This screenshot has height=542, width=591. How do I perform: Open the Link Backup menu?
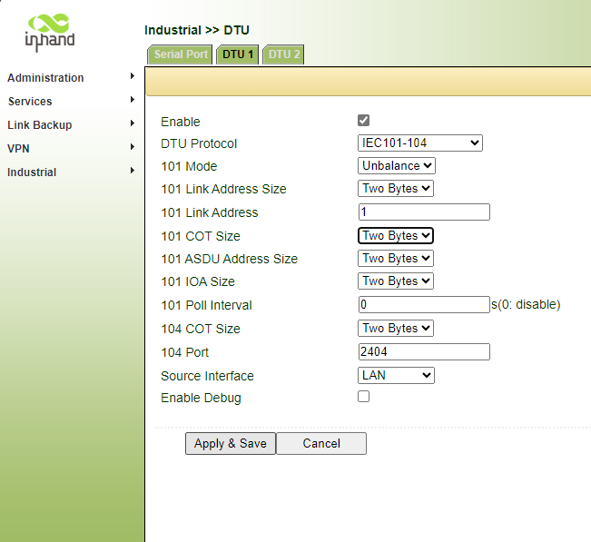point(40,124)
